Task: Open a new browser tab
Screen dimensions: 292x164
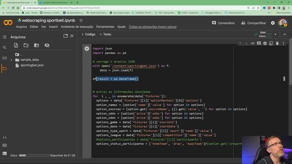Action: (x=77, y=3)
